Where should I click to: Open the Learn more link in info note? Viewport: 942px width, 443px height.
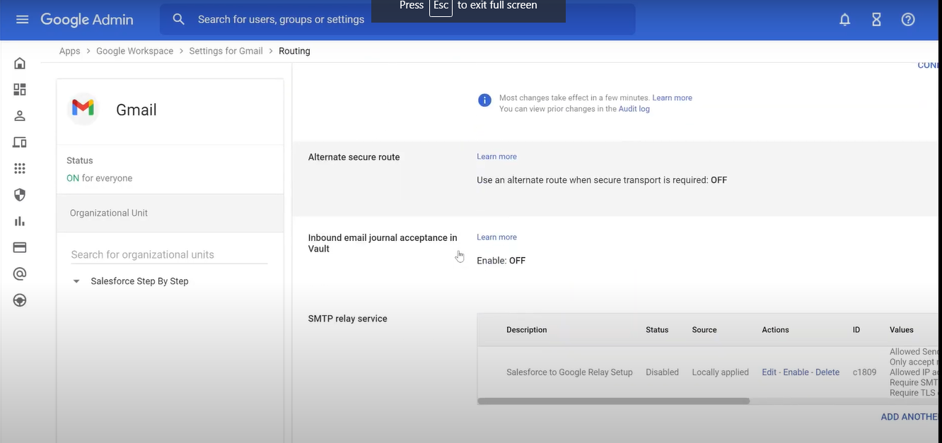[x=672, y=98]
